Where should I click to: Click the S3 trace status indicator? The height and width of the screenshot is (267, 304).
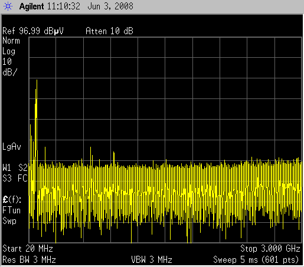click(7, 179)
